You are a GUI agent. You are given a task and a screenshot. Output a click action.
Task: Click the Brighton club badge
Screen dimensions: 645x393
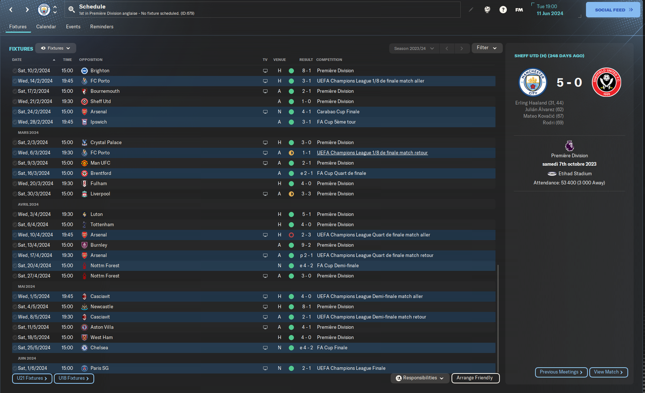85,71
